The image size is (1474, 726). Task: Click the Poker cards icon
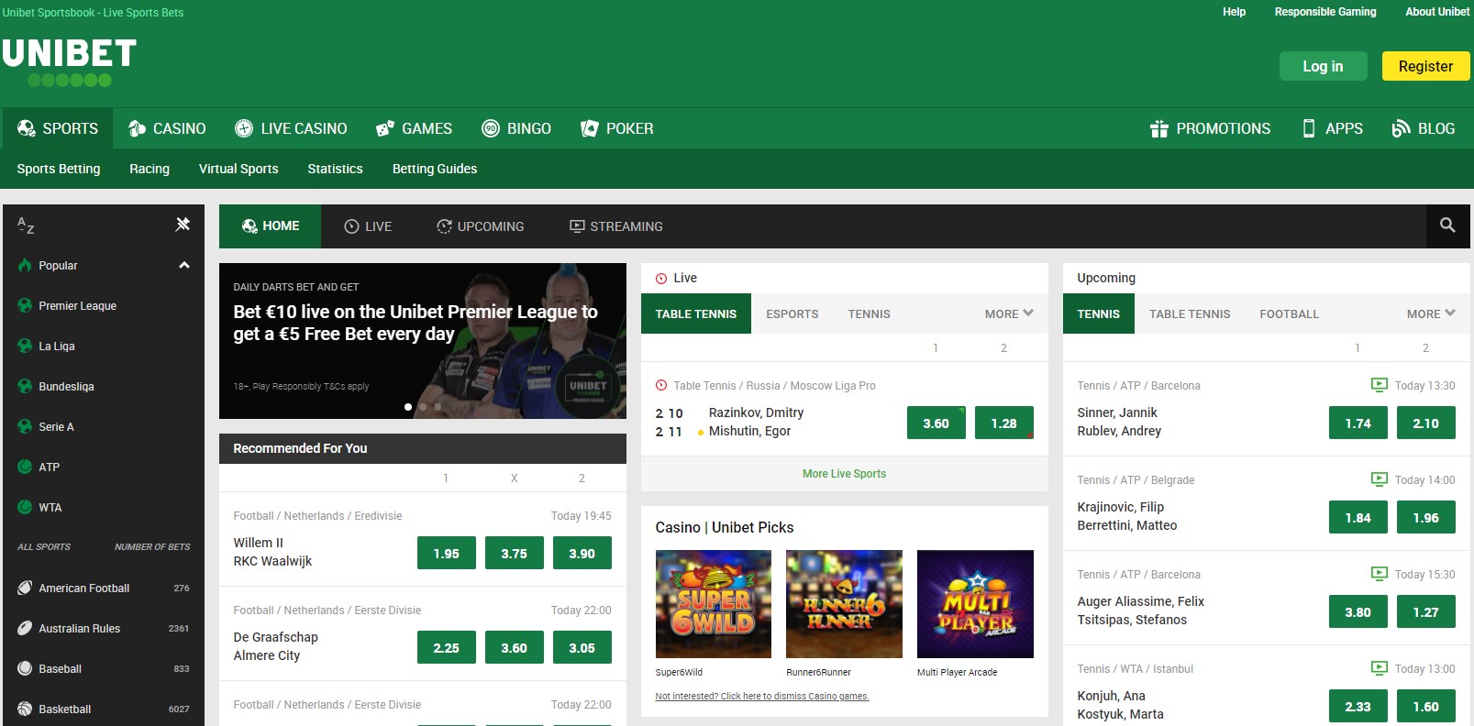click(x=590, y=128)
